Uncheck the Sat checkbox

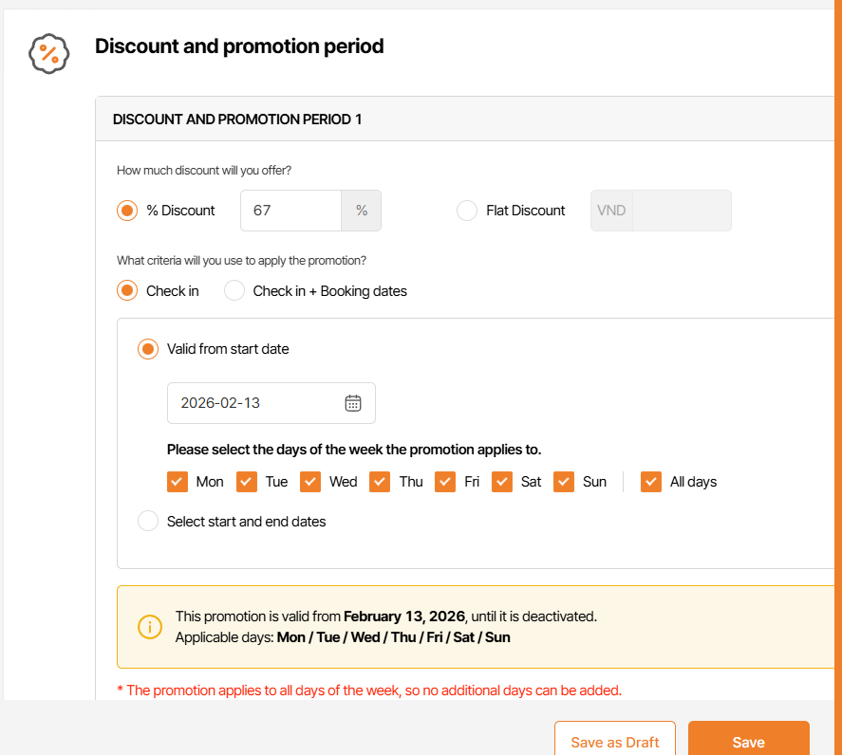tap(502, 482)
